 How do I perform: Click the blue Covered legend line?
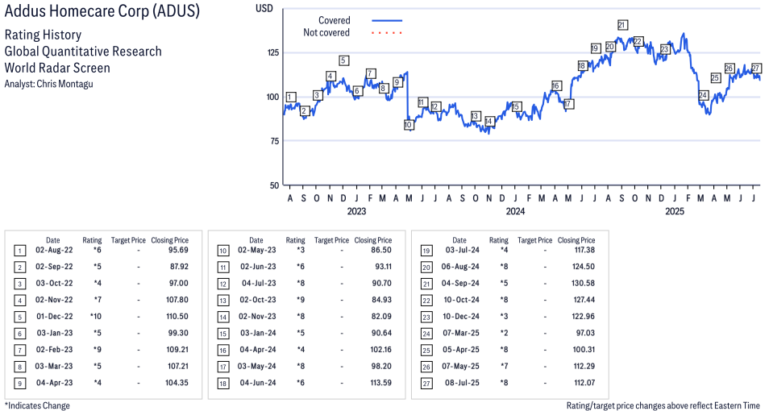coord(387,21)
